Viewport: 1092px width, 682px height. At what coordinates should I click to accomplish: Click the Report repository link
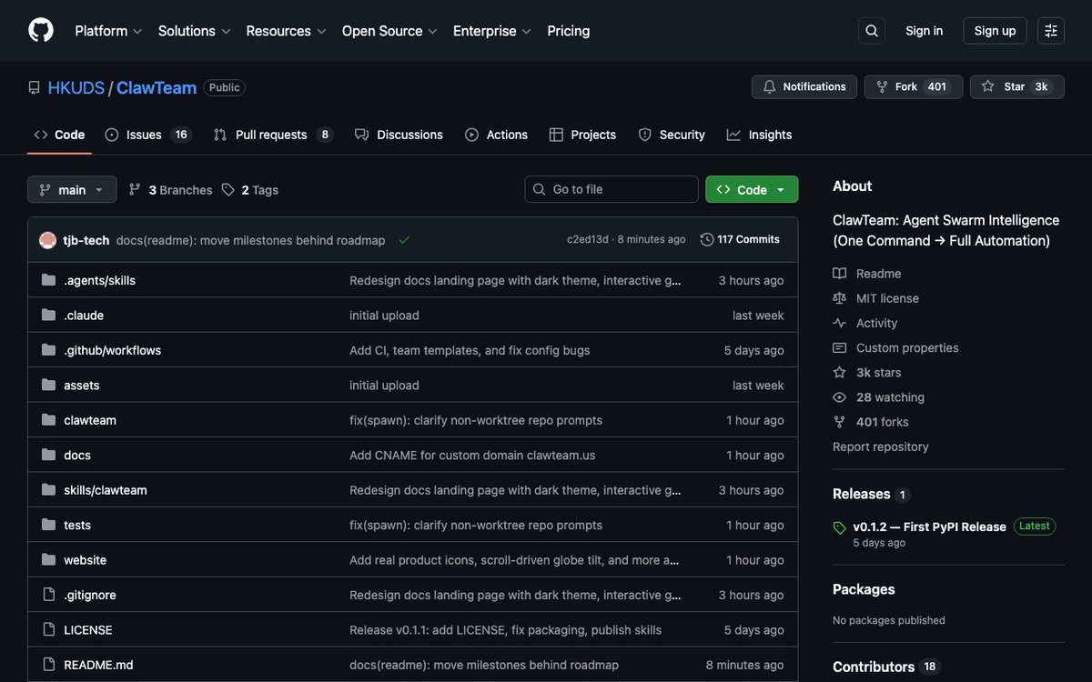coord(881,447)
